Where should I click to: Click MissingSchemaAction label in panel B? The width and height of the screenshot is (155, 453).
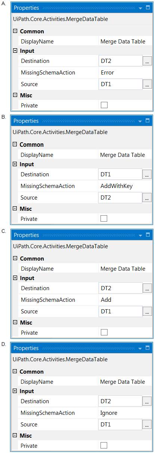[47, 186]
